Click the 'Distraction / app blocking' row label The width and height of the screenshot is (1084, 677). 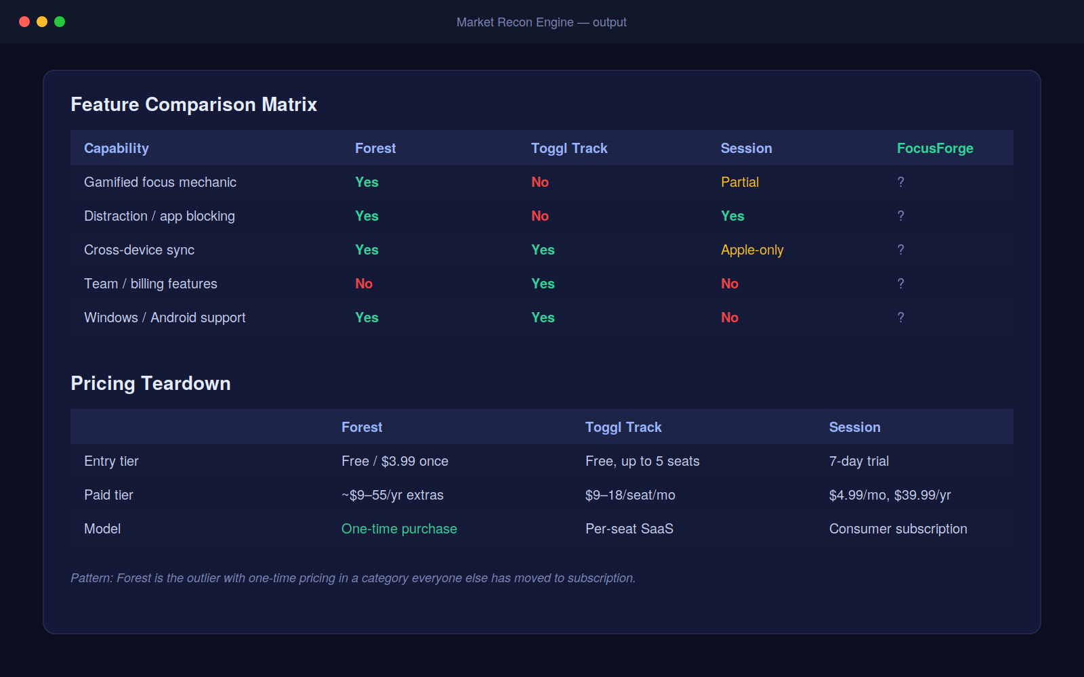point(159,216)
